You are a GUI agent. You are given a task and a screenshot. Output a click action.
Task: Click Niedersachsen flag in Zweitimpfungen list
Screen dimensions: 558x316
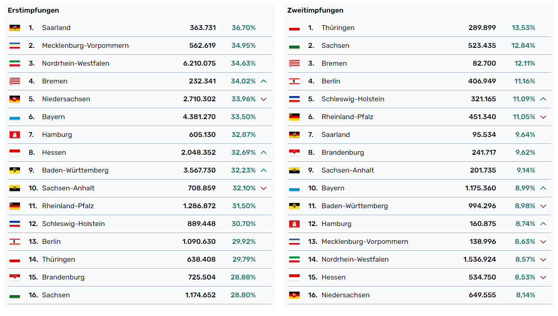click(x=294, y=295)
